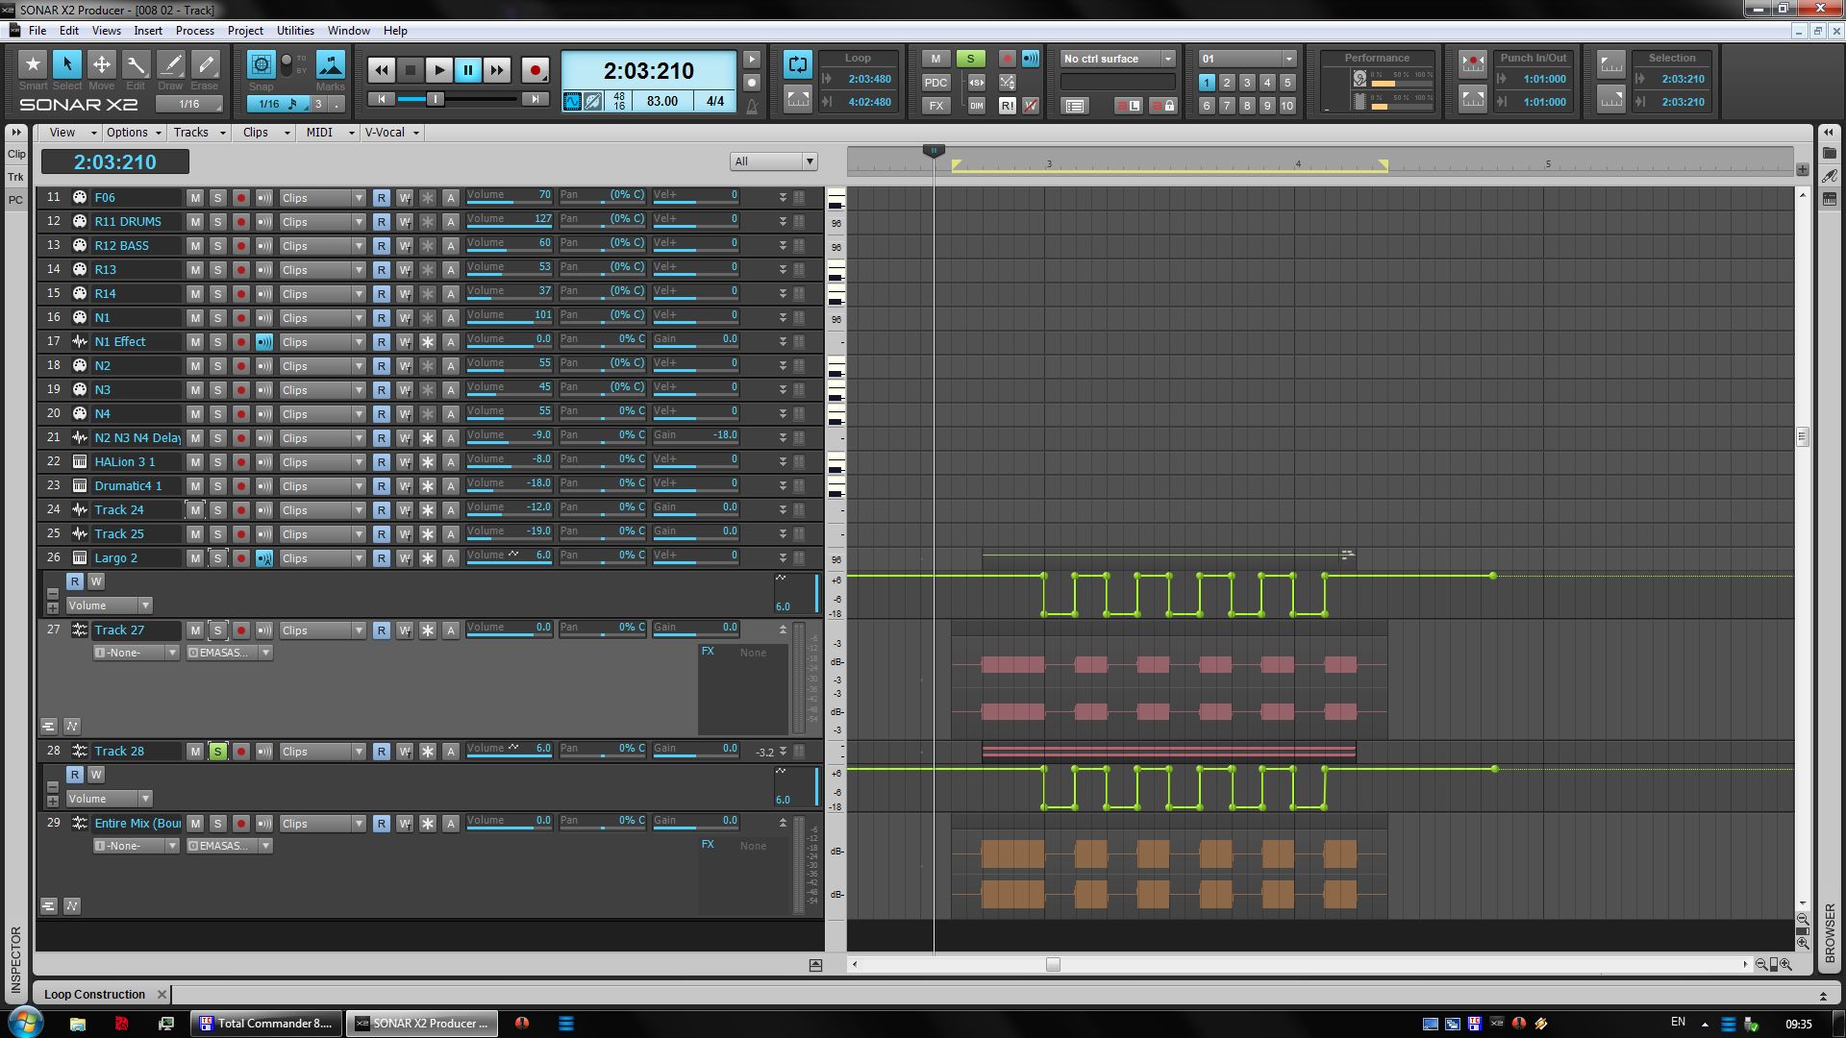
Task: Start recording with Record button
Action: click(536, 69)
